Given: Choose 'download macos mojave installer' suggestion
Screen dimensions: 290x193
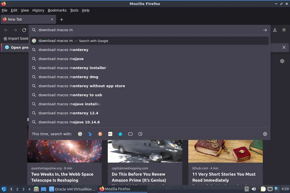Looking at the screenshot, I should (150, 104).
